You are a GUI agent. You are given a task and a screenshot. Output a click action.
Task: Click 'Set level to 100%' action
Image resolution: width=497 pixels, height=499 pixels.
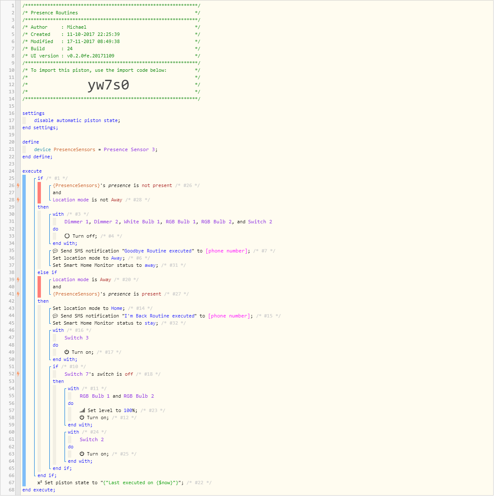point(113,411)
